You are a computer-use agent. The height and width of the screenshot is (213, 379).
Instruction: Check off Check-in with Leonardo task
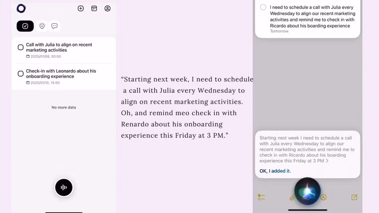21,74
